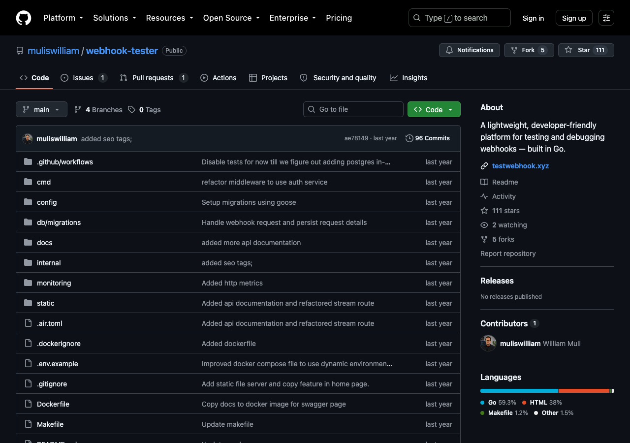Viewport: 630px width, 443px height.
Task: Click the contributor avatar in the sidebar
Action: pos(488,343)
